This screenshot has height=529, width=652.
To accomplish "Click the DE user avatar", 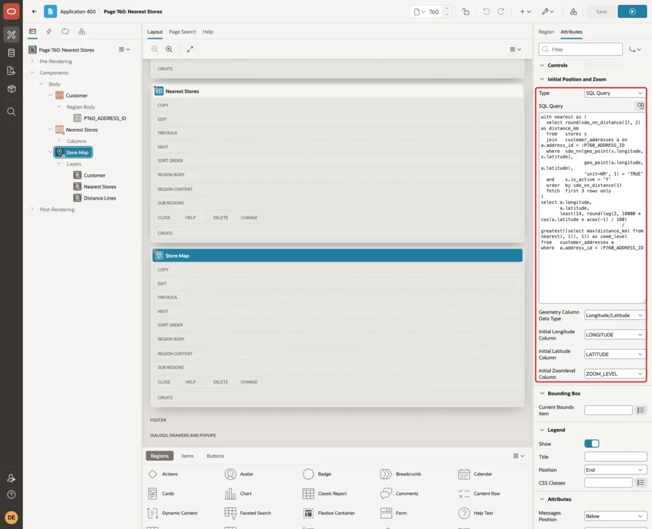I will point(11,518).
